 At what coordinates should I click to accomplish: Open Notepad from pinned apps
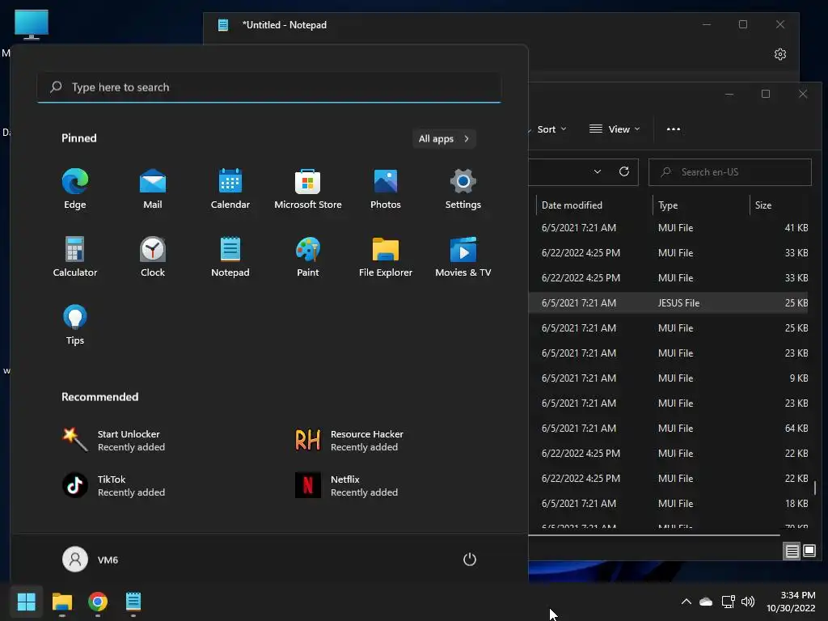click(230, 257)
